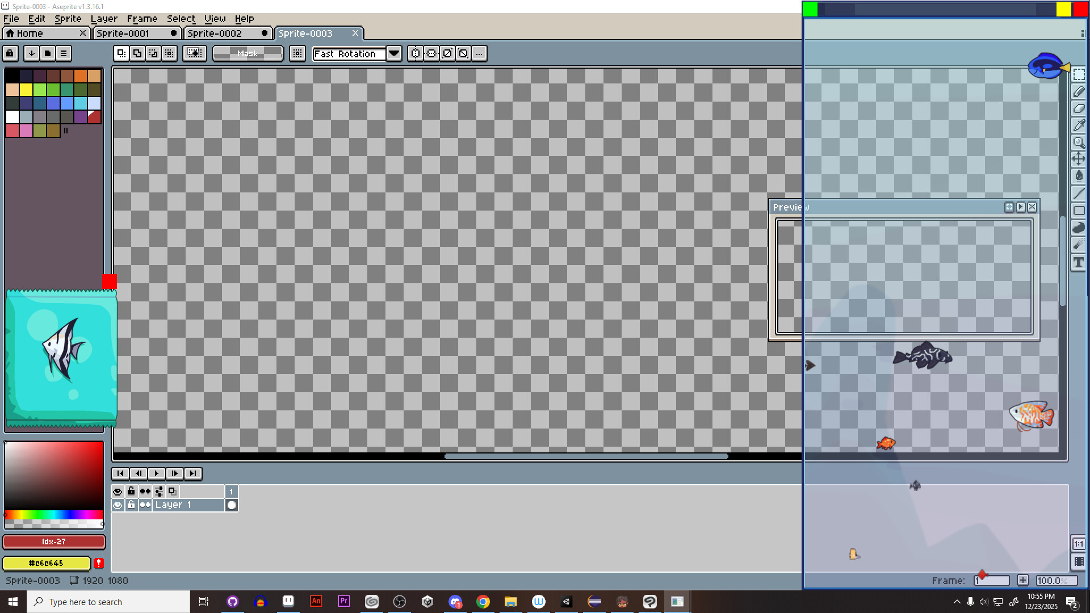The height and width of the screenshot is (613, 1090).
Task: Lock Layer 1 from editing
Action: (x=131, y=505)
